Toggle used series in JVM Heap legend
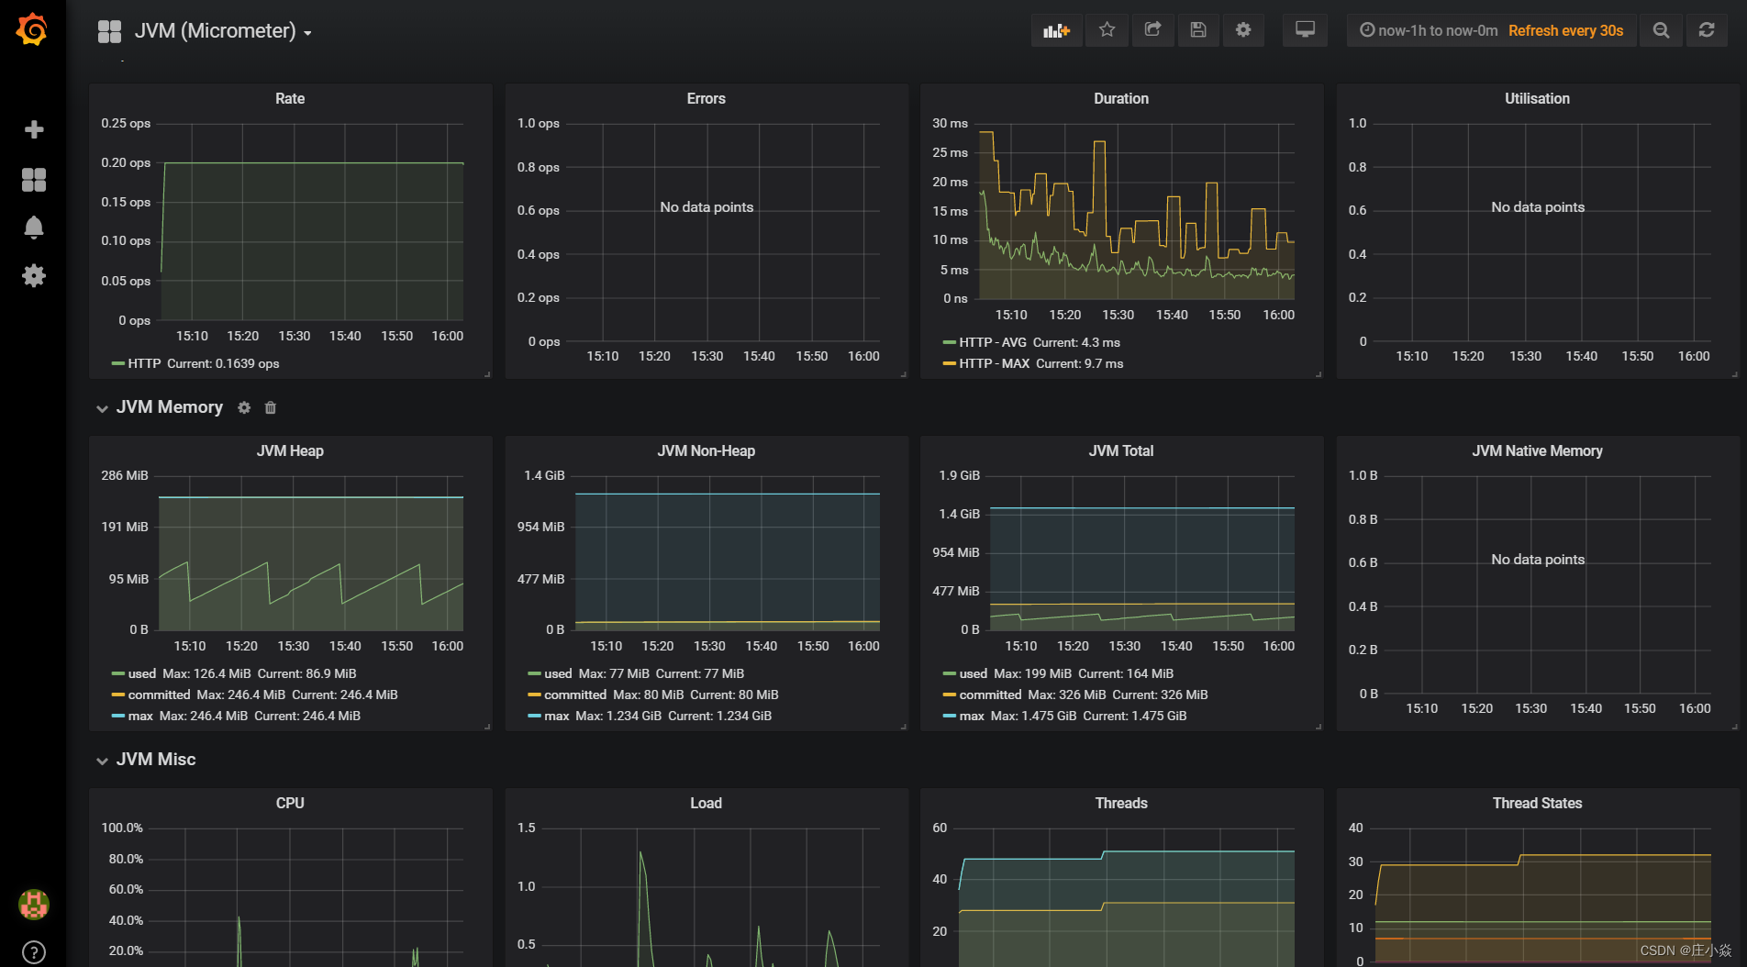The height and width of the screenshot is (967, 1747). tap(141, 673)
